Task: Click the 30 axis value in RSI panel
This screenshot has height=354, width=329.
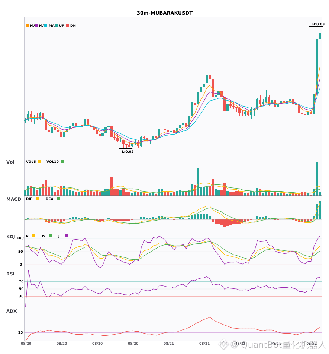Action: 21,296
